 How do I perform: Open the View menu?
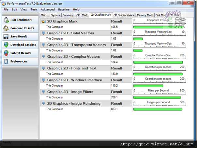pos(24,9)
